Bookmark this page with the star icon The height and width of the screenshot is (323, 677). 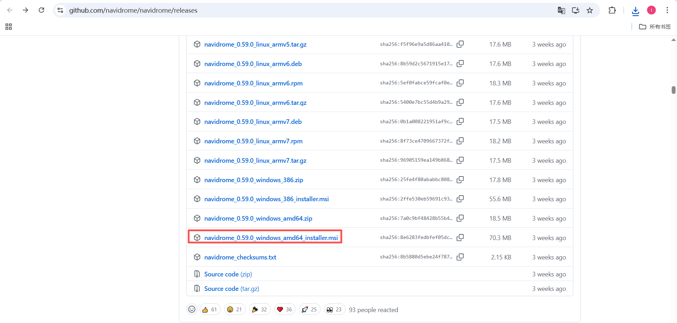[x=590, y=10]
